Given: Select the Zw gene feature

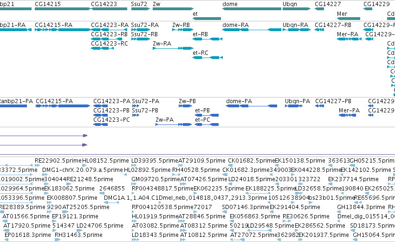Looking at the screenshot, I should click(173, 9).
